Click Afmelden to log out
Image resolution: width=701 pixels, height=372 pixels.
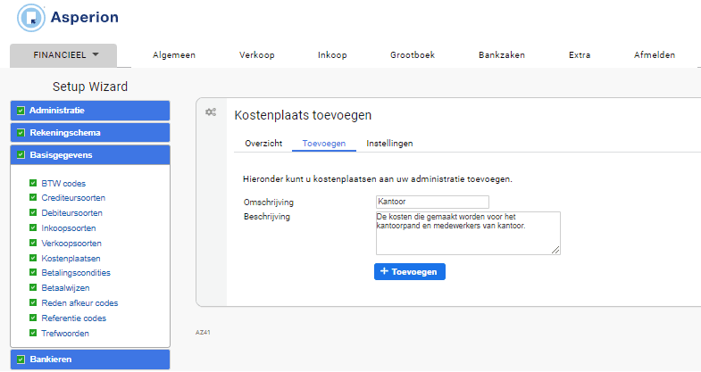[x=655, y=55]
